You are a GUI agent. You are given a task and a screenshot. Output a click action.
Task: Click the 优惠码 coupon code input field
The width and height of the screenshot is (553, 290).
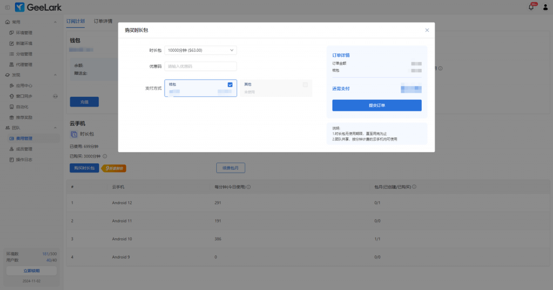200,66
